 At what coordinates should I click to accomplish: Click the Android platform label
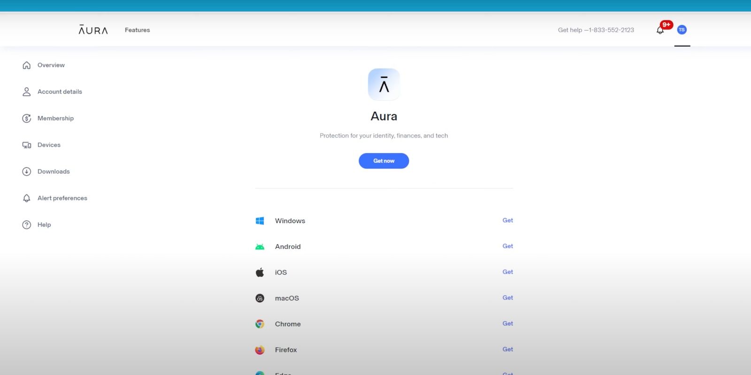288,247
